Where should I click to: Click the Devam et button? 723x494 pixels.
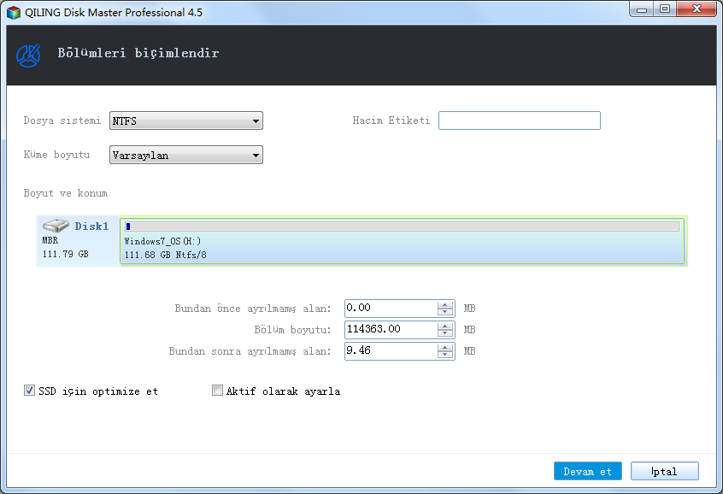click(x=587, y=471)
